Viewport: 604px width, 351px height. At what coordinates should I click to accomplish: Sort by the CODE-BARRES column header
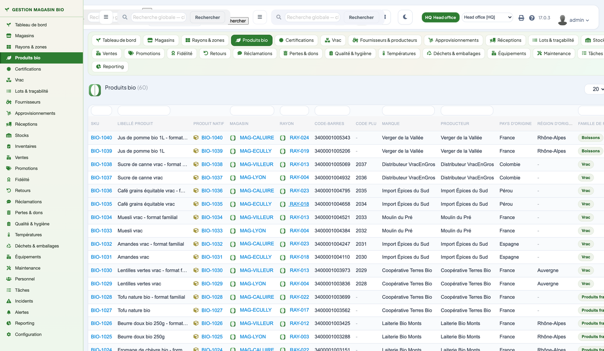pyautogui.click(x=329, y=124)
